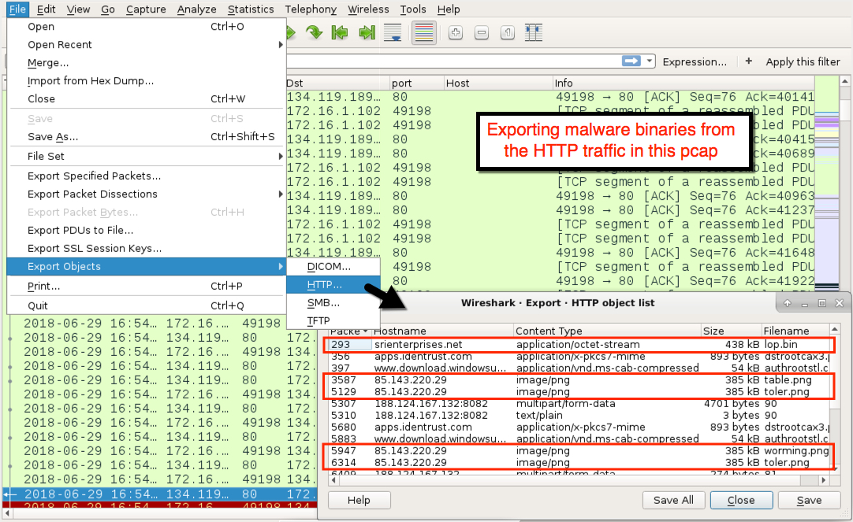Select Export Specified Packets…
The height and width of the screenshot is (522, 853).
point(147,176)
